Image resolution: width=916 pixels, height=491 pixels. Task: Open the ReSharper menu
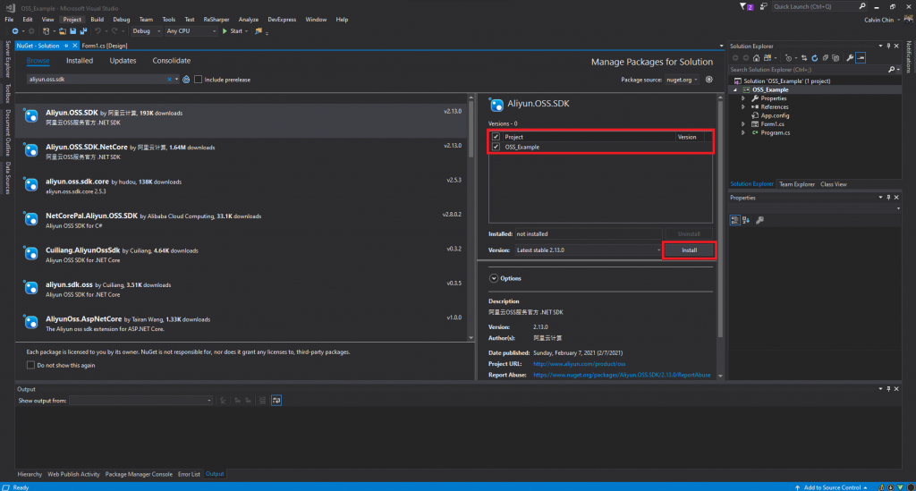(x=216, y=20)
